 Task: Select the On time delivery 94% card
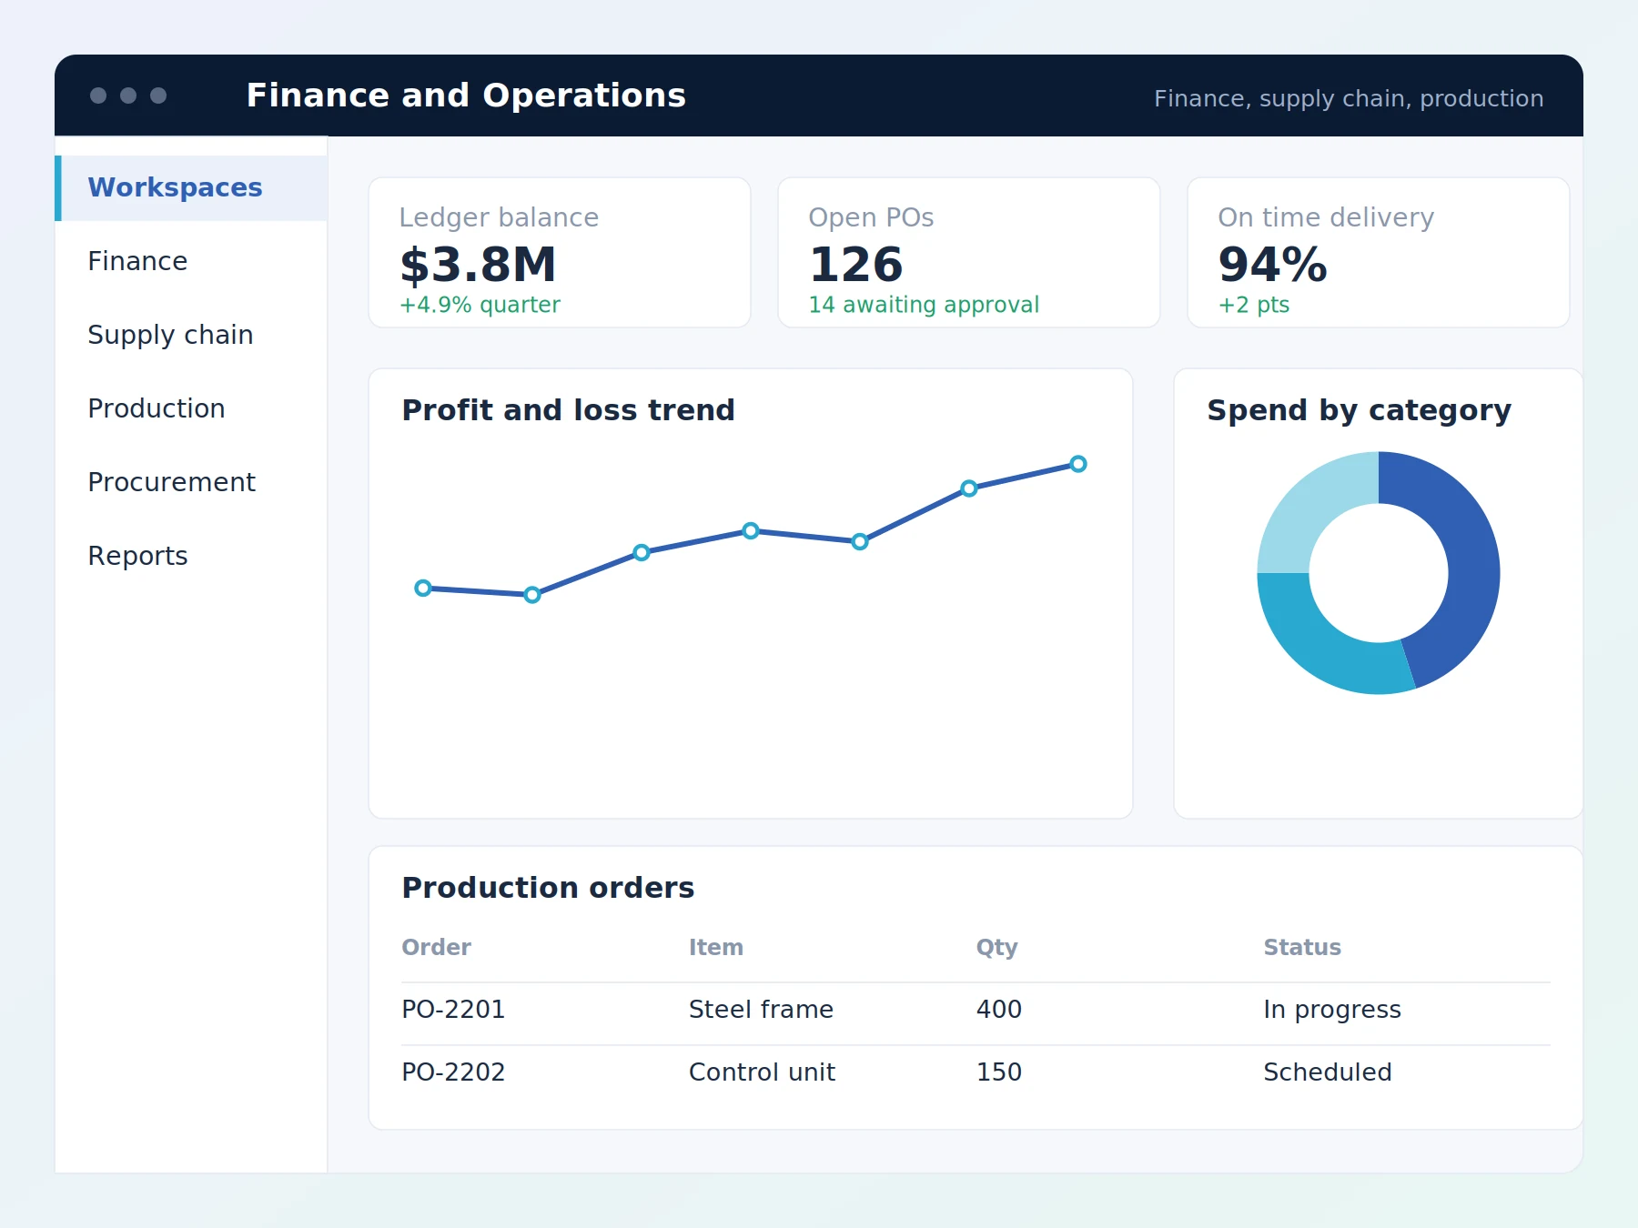(x=1379, y=253)
